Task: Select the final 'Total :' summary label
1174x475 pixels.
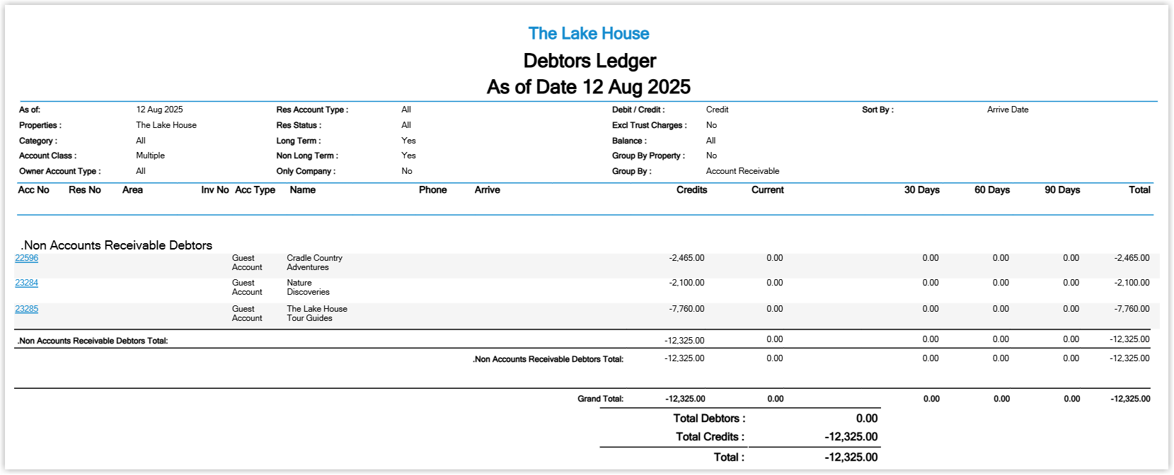Action: (x=729, y=457)
